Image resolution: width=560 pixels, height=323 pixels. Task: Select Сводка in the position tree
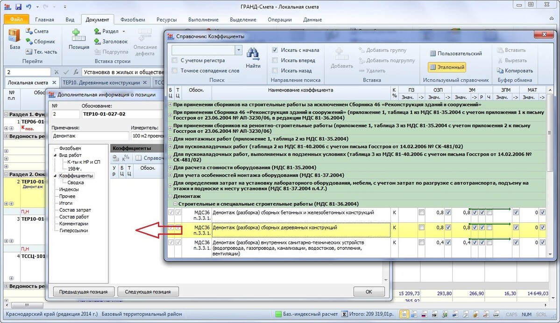75,183
